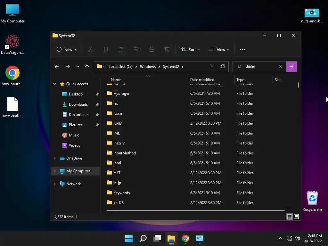
Task: Sort by Date modified column header
Action: [x=202, y=80]
